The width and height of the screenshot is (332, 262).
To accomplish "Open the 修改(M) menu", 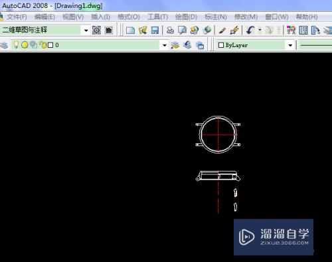I will pyautogui.click(x=246, y=17).
